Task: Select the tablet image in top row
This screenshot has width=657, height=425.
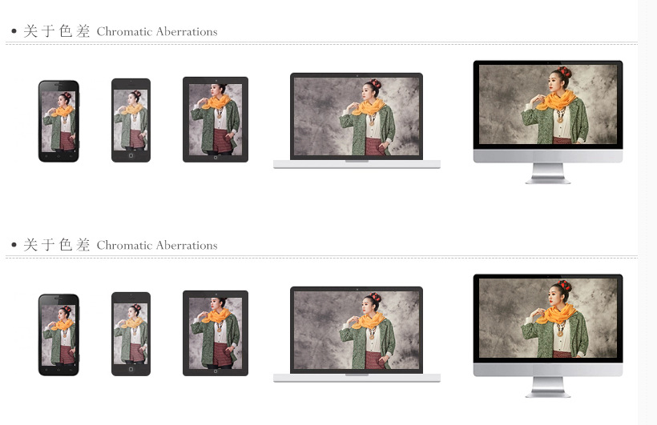Action: coord(216,119)
